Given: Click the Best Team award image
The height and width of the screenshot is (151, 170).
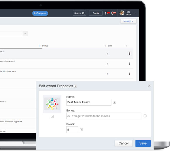Looking at the screenshot, I should [52, 104].
